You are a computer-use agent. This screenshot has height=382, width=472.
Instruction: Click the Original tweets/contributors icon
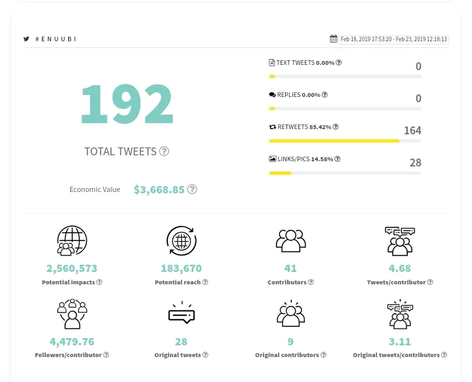[400, 314]
